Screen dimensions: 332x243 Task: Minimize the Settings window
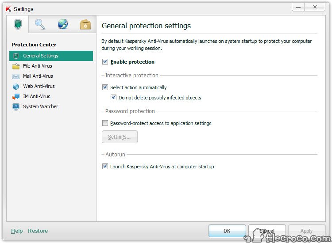[298, 8]
